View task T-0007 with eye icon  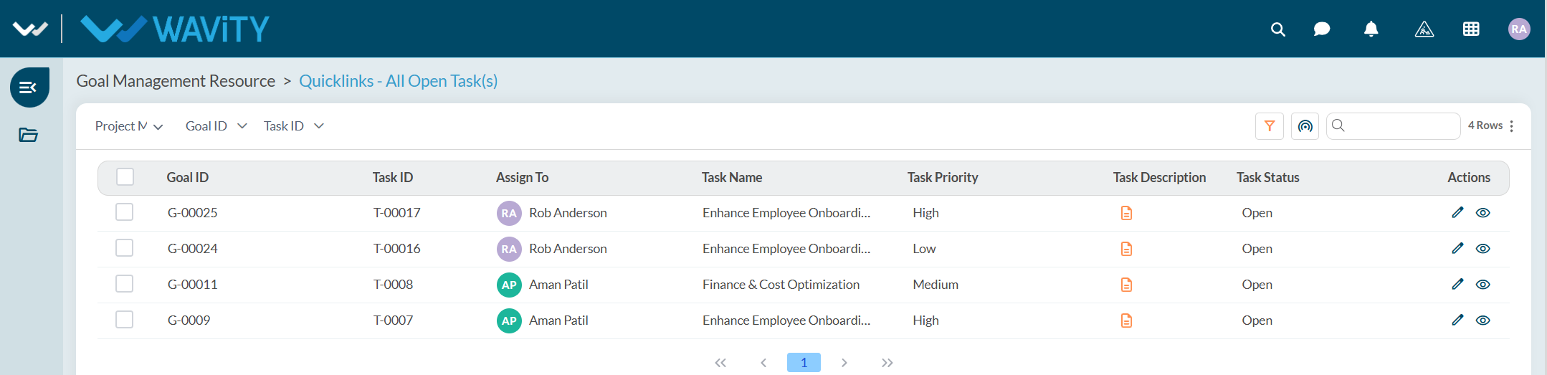pyautogui.click(x=1483, y=321)
